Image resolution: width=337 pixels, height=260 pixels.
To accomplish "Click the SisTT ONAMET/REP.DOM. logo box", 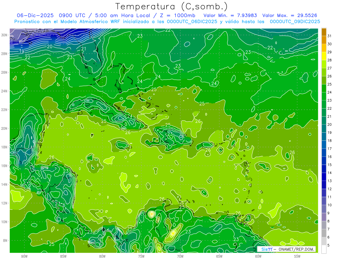I will pyautogui.click(x=286, y=249).
